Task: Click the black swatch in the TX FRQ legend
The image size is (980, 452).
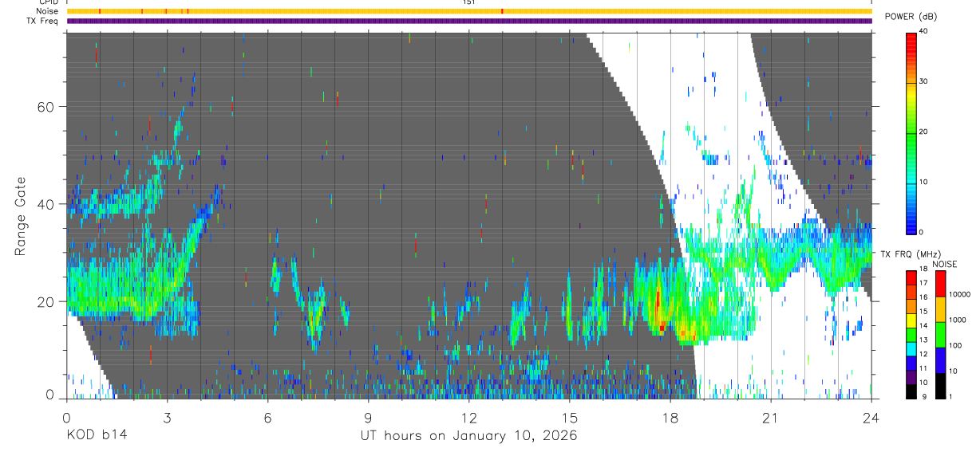Action: pos(911,391)
